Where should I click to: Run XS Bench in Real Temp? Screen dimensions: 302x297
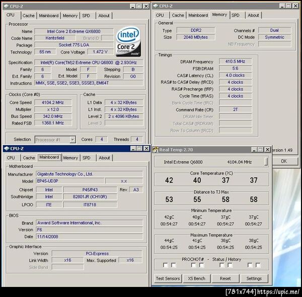coord(196,278)
